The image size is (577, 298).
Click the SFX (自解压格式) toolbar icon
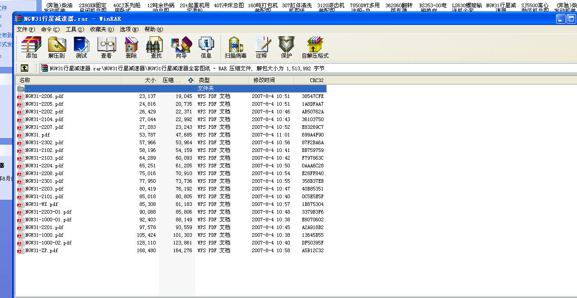(315, 48)
